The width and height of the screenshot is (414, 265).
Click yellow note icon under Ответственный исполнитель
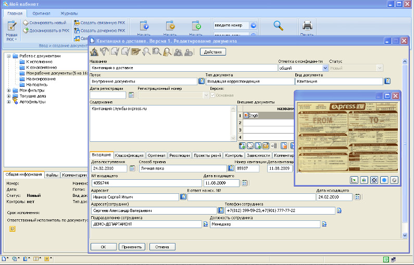click(x=13, y=229)
